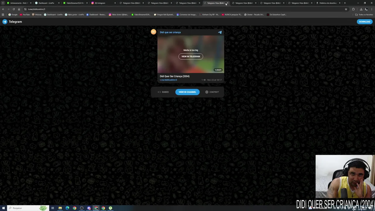
Task: Close the Instagram tab
Action: pos(115,3)
